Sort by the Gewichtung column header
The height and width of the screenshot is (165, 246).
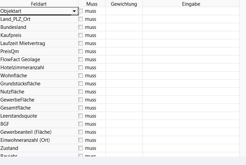124,4
